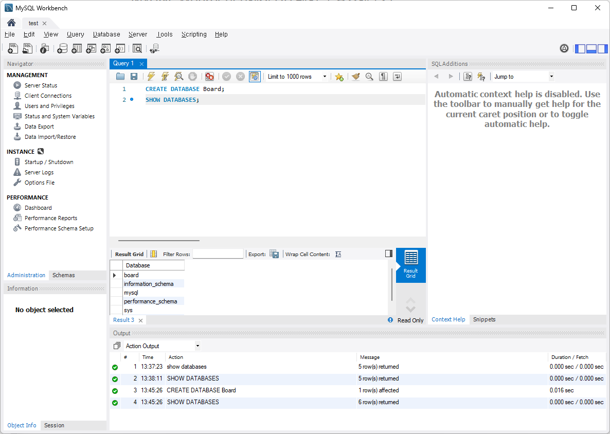
Task: Search table data toolbar icon
Action: (137, 48)
